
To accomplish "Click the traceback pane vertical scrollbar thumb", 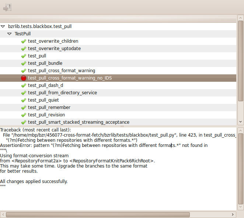I will 240,169.
